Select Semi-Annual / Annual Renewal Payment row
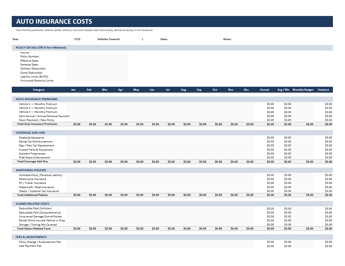 tap(172, 116)
